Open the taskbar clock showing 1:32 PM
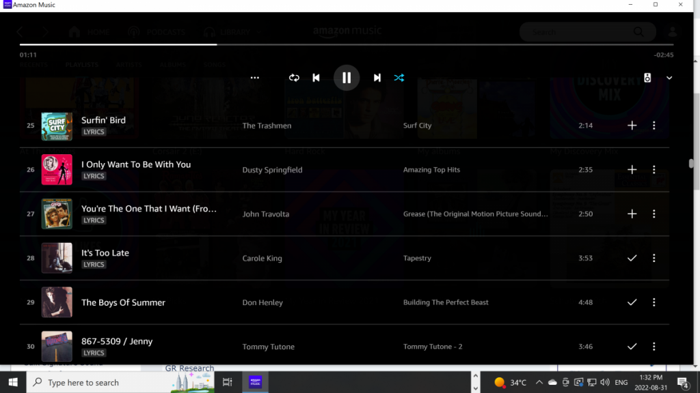700x393 pixels. pyautogui.click(x=651, y=382)
